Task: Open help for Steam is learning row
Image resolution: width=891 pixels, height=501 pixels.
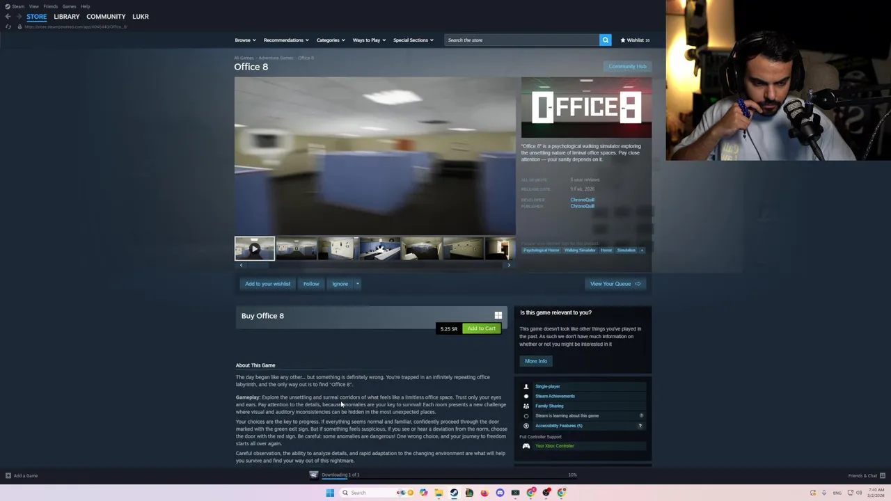Action: [x=641, y=415]
